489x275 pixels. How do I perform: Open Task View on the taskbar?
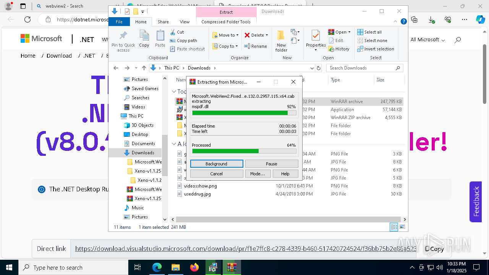(138, 267)
